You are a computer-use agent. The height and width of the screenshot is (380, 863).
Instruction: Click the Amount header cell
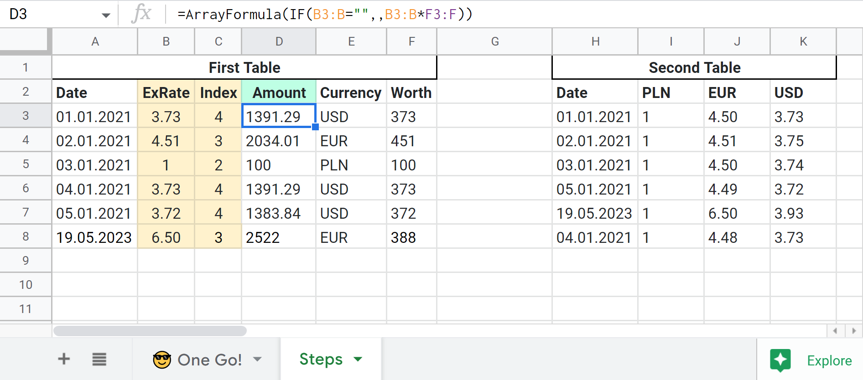[279, 92]
